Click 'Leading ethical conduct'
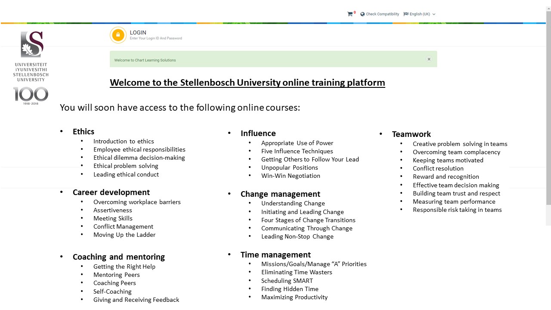Viewport: 551px width, 310px height. click(126, 174)
